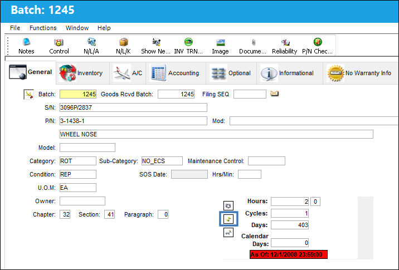This screenshot has width=399, height=270.
Task: Open the Help menu
Action: click(x=104, y=28)
